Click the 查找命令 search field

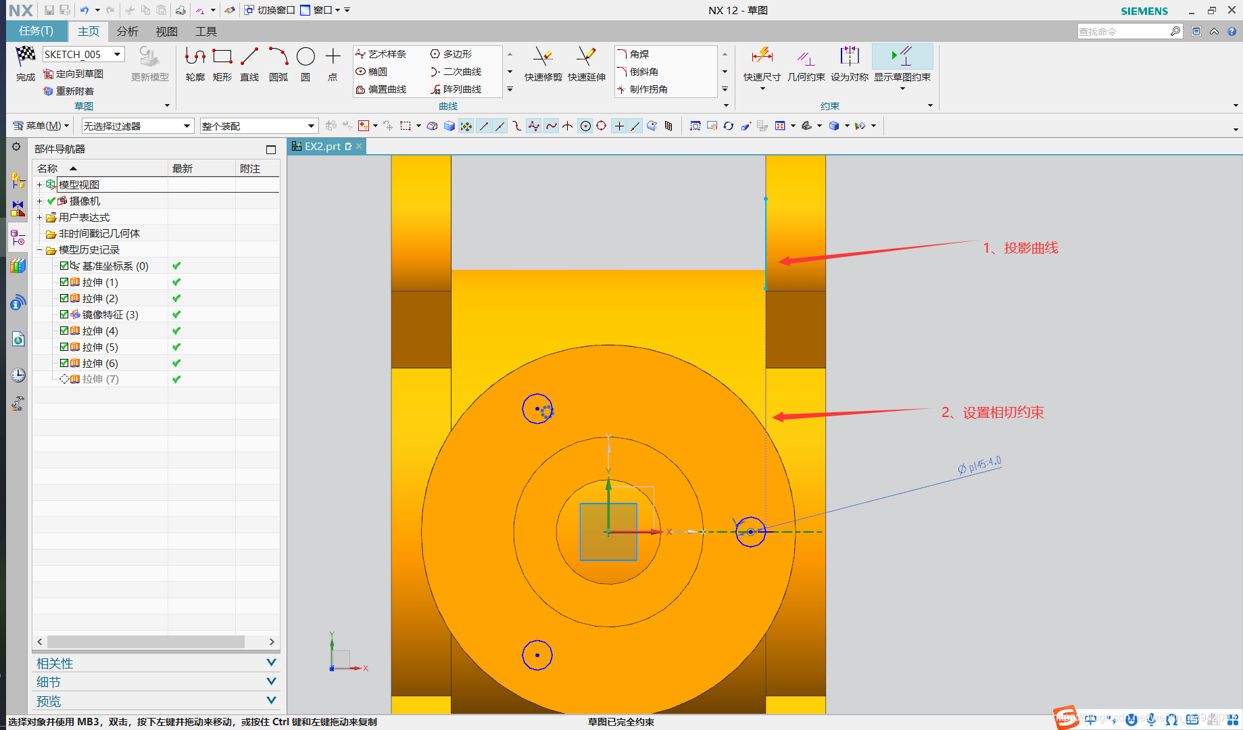1123,31
